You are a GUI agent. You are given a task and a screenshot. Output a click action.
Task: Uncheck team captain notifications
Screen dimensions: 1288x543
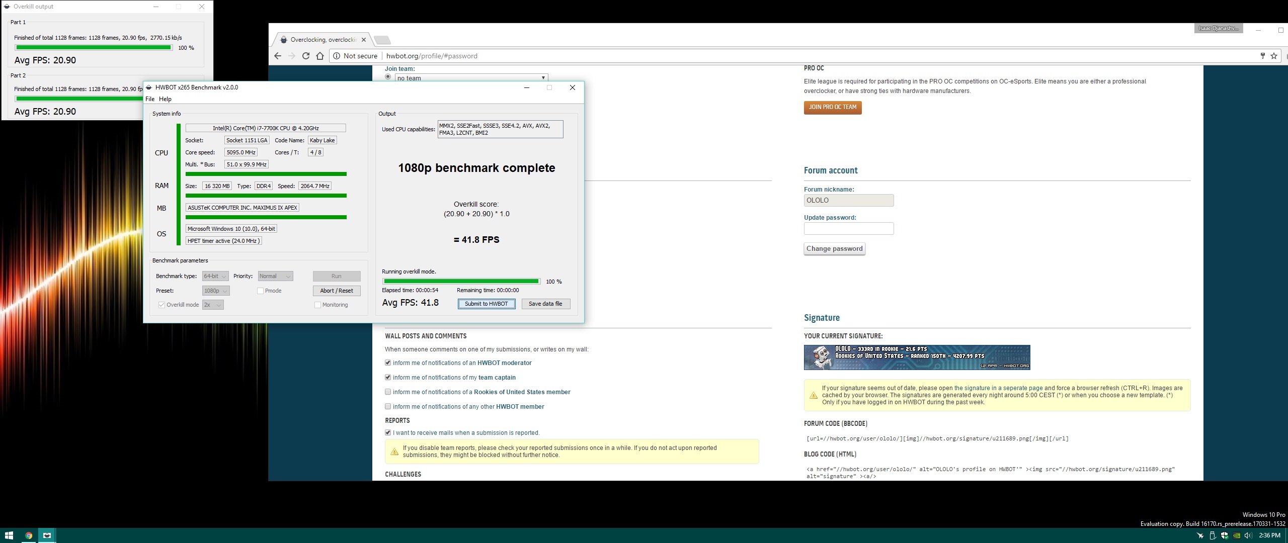388,377
